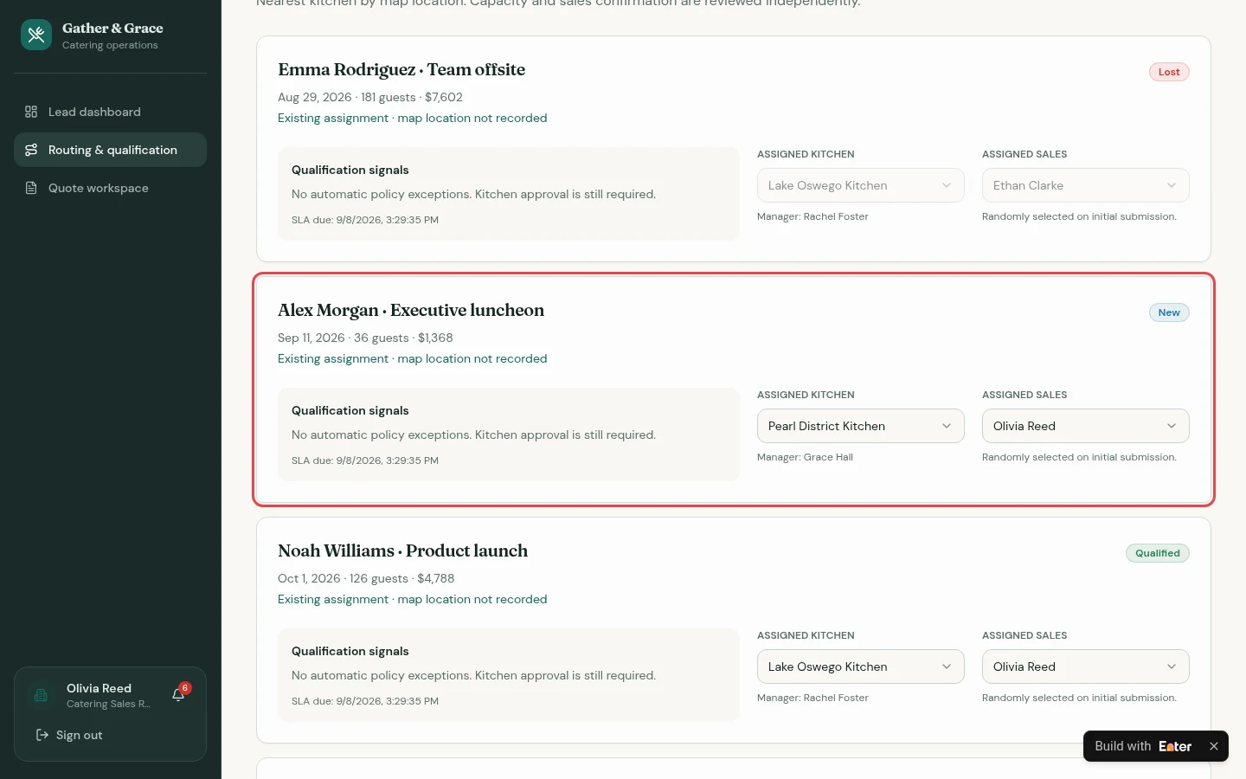Select Routing & qualification in sidebar
The width and height of the screenshot is (1246, 779).
pos(110,150)
